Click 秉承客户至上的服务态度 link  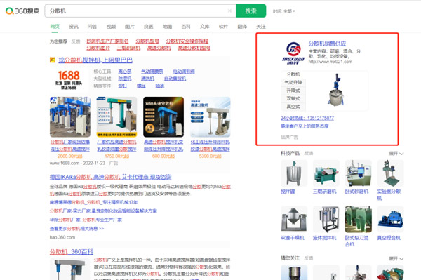(305, 126)
